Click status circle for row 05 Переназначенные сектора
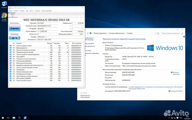Viewport: 192px width, 120px height. click(x=10, y=52)
